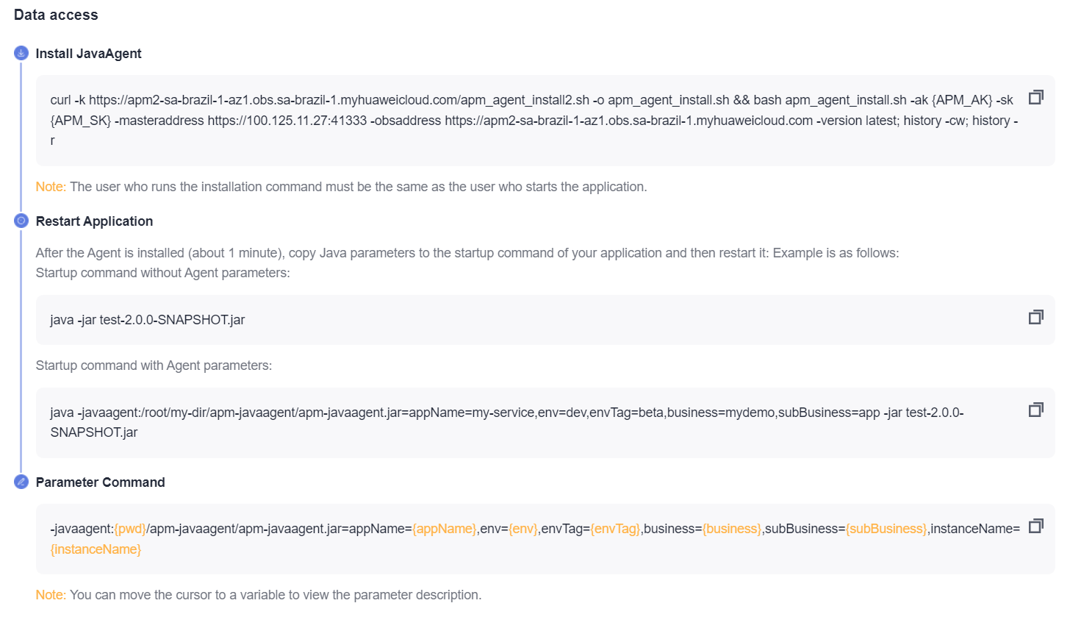The image size is (1070, 617).
Task: Click the {business} parameter variable
Action: point(731,529)
